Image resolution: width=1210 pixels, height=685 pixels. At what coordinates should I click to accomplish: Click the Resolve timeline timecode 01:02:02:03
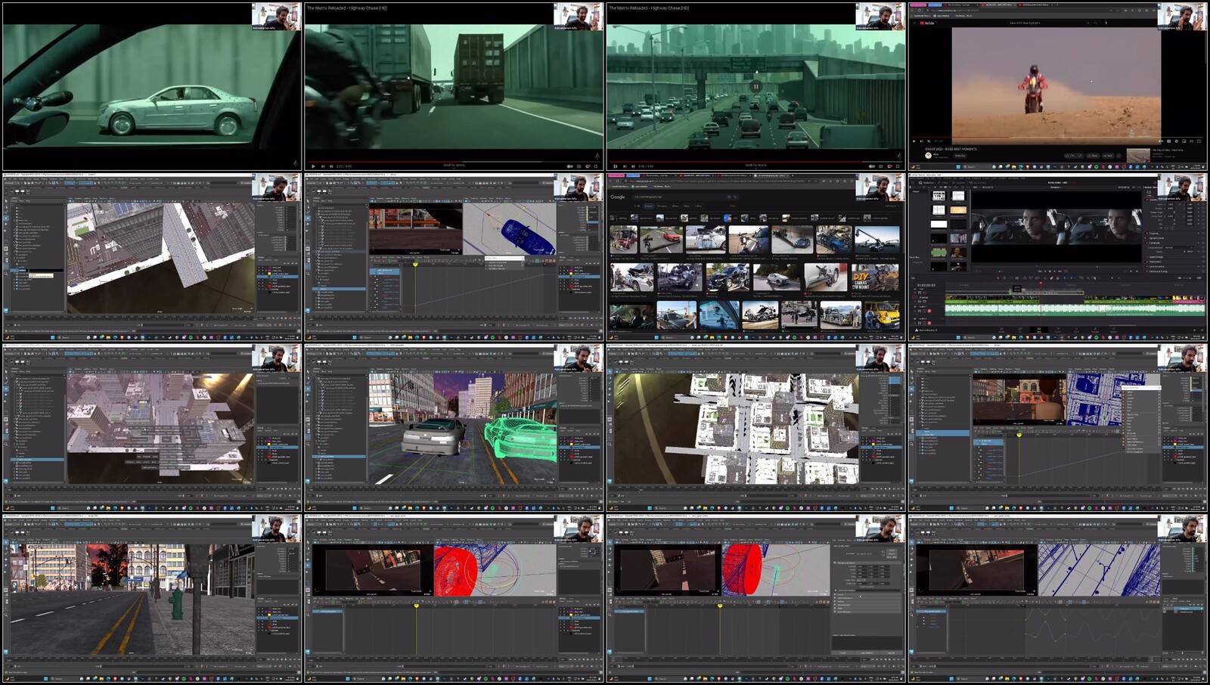(926, 285)
